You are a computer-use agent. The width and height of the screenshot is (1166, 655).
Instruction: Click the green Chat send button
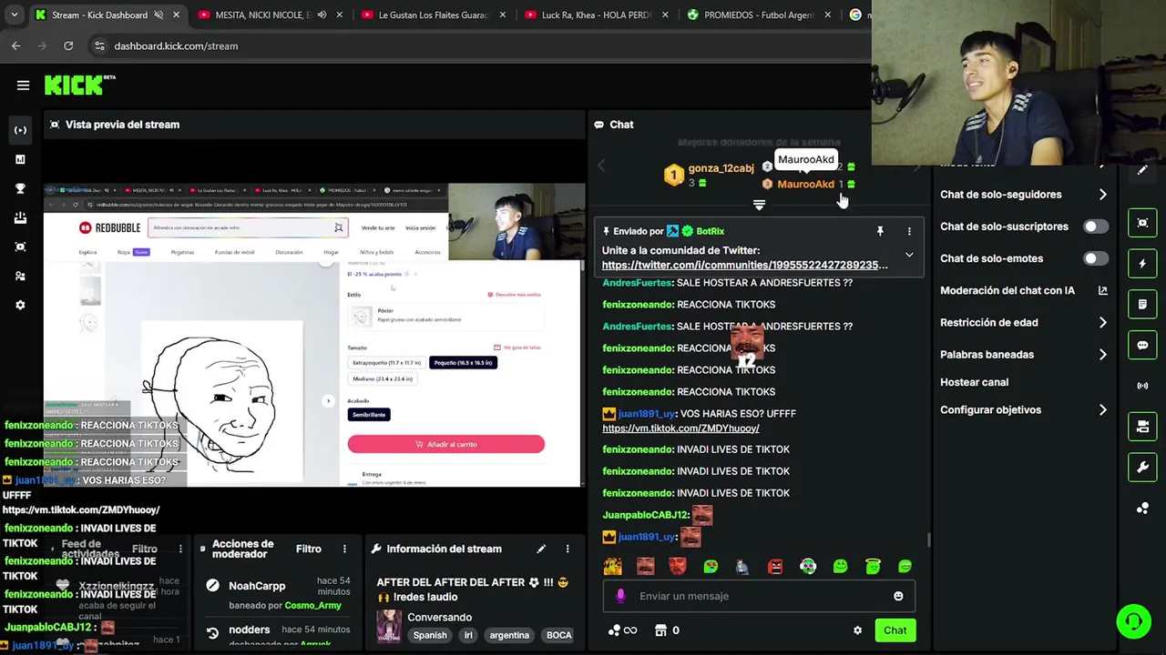click(x=895, y=630)
